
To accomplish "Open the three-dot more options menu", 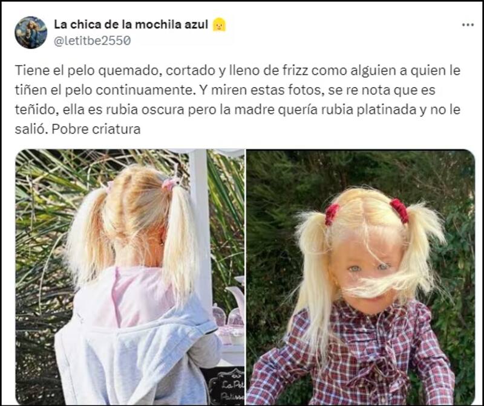I will pyautogui.click(x=468, y=25).
